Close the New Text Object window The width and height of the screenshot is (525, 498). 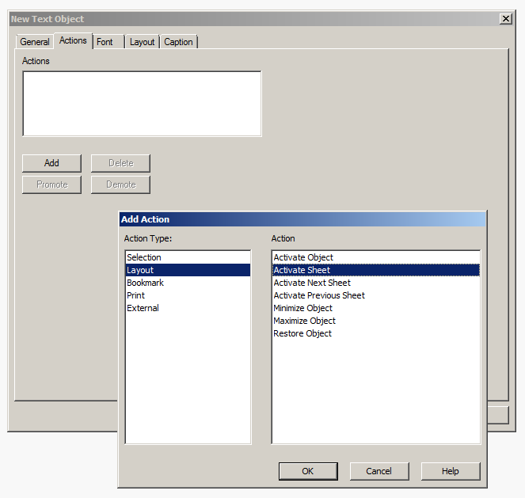pyautogui.click(x=505, y=19)
